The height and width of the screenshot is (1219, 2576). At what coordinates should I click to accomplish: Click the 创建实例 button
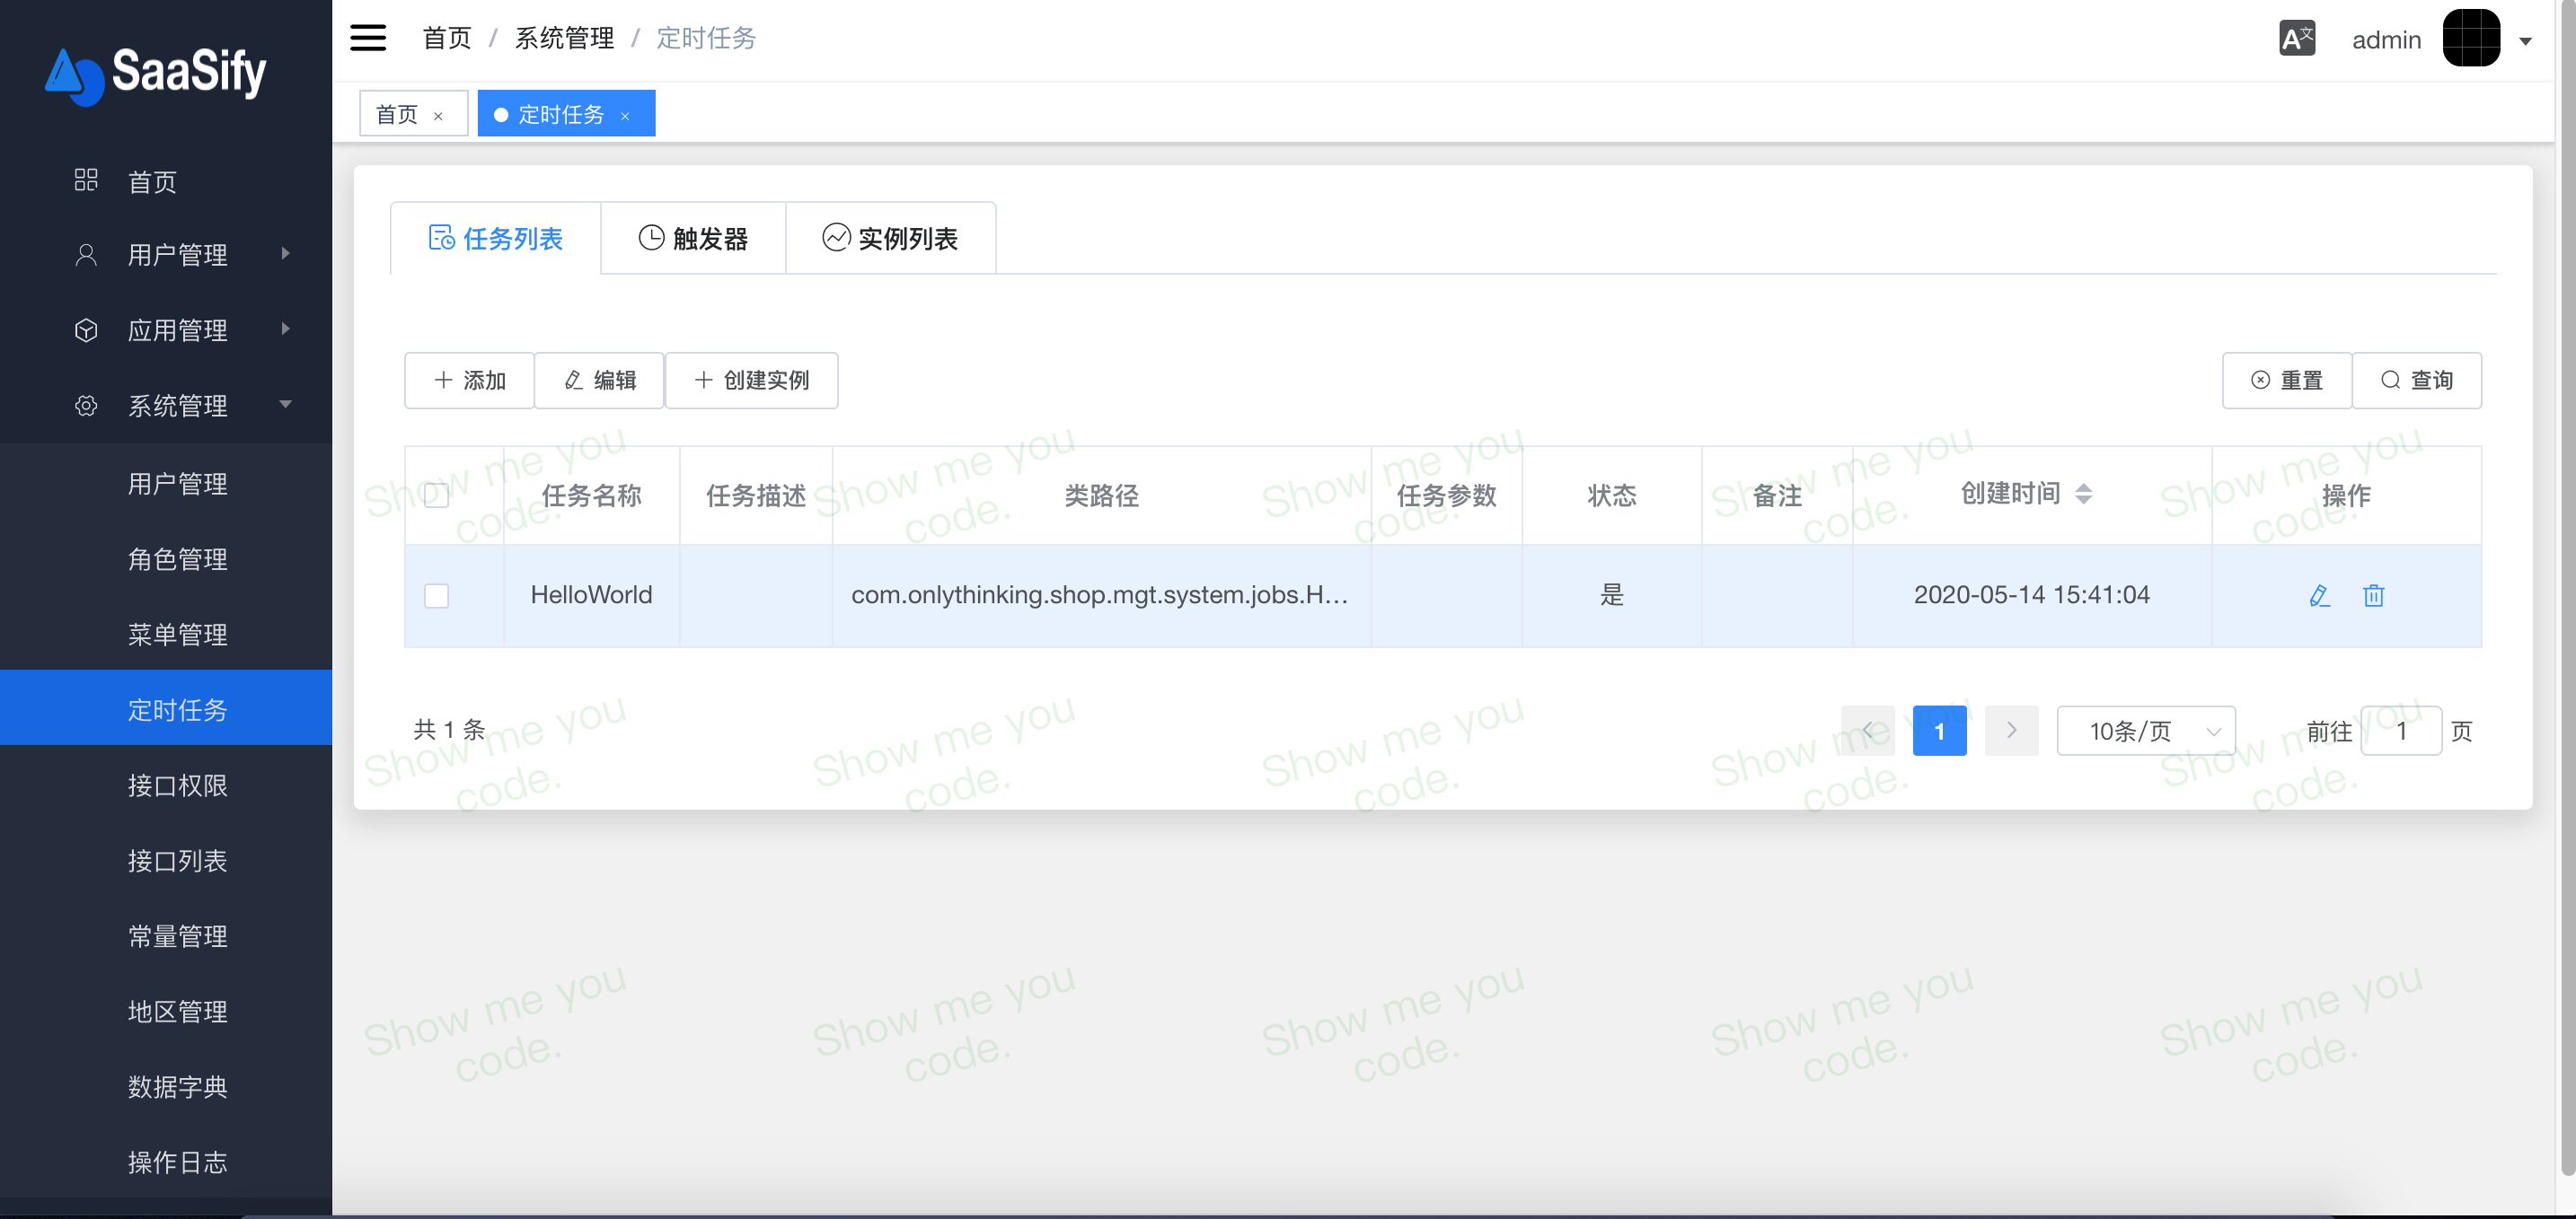(x=751, y=380)
